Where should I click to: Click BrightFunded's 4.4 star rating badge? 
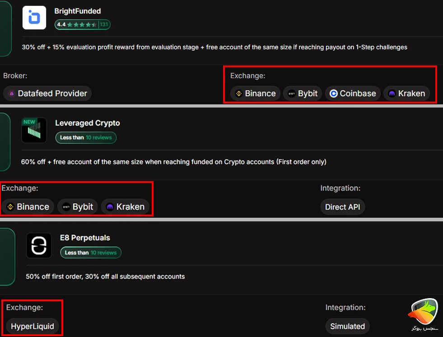pyautogui.click(x=83, y=24)
